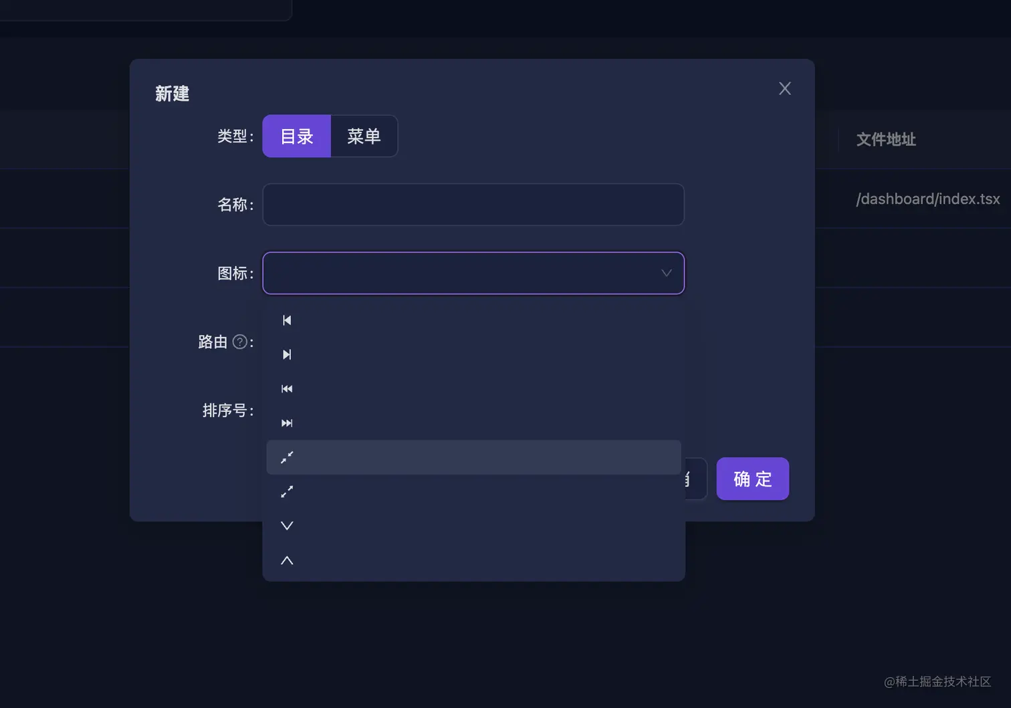Collapse the 图标 select dropdown
1011x708 pixels.
coord(473,273)
